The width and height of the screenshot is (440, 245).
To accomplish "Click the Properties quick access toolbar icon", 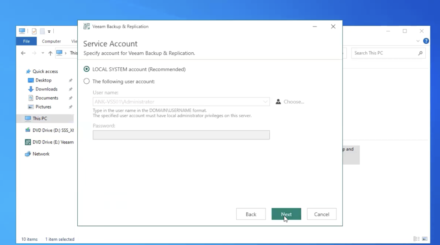I will point(34,31).
